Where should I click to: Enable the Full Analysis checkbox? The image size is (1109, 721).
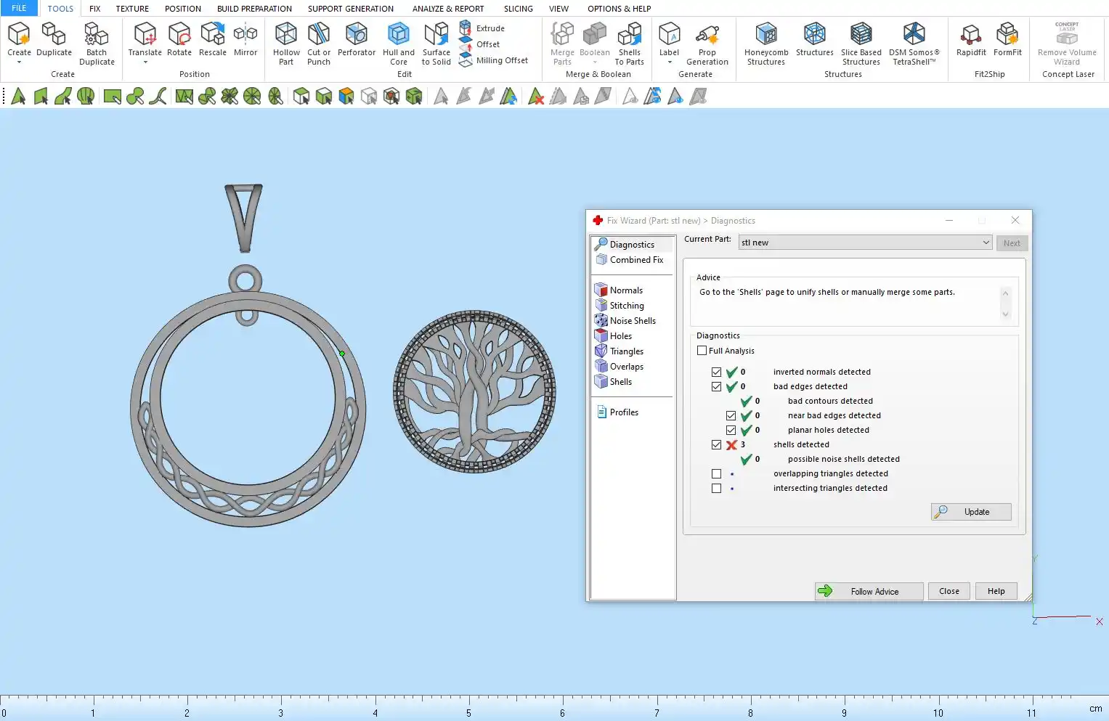tap(702, 351)
